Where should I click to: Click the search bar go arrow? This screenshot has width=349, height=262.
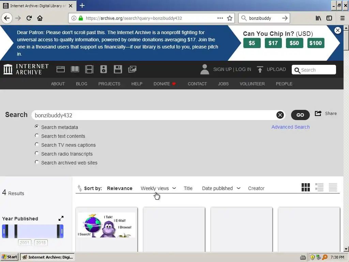(x=285, y=18)
